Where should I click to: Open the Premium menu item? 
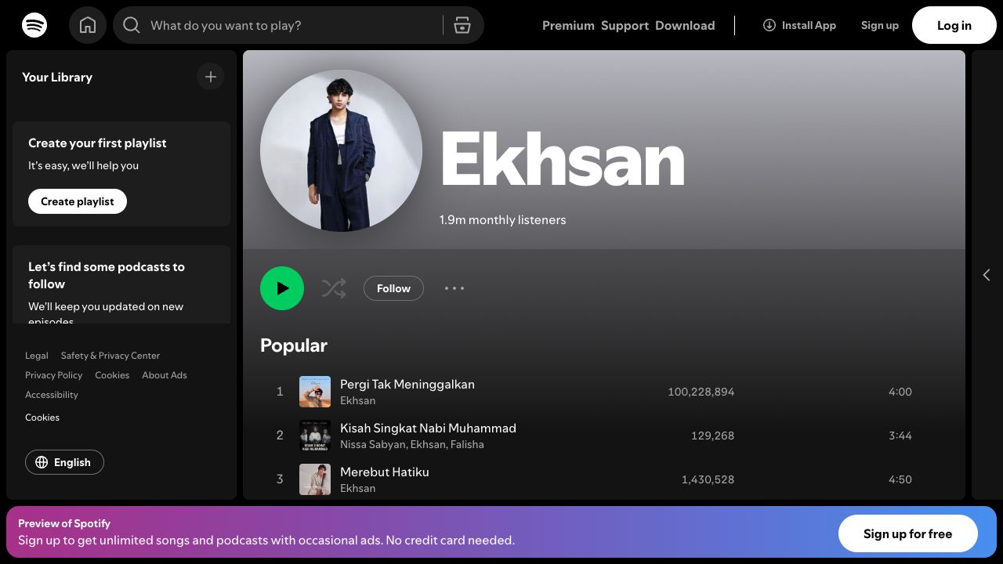pos(568,25)
